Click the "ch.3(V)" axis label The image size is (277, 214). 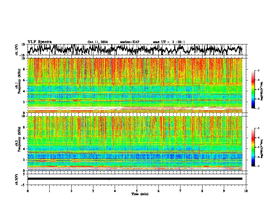click(x=17, y=179)
